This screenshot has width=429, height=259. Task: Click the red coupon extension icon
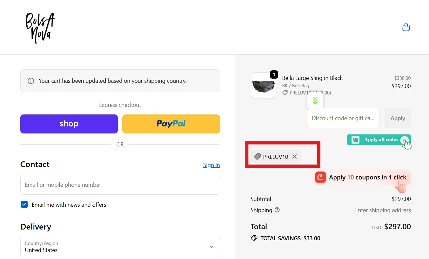[320, 177]
